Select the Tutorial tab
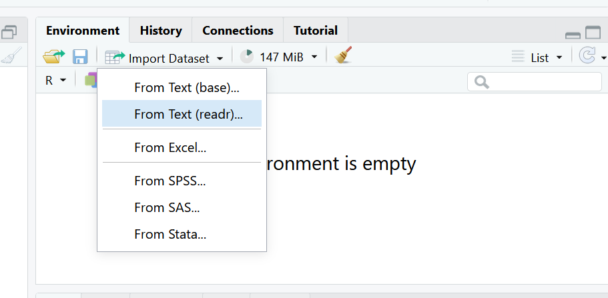Image resolution: width=608 pixels, height=298 pixels. coord(315,31)
